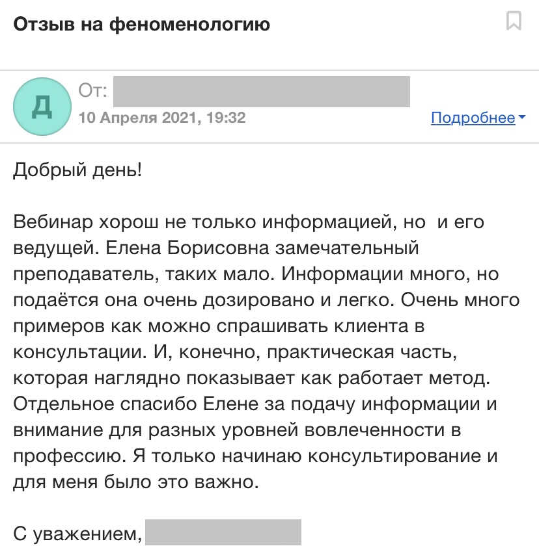The image size is (539, 546).
Task: Click the От: sender label
Action: [92, 91]
